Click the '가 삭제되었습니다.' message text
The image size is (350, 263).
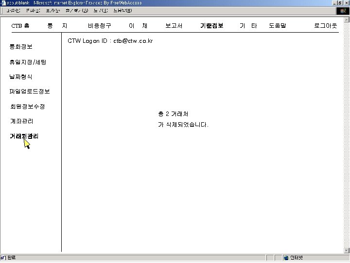[x=183, y=125]
